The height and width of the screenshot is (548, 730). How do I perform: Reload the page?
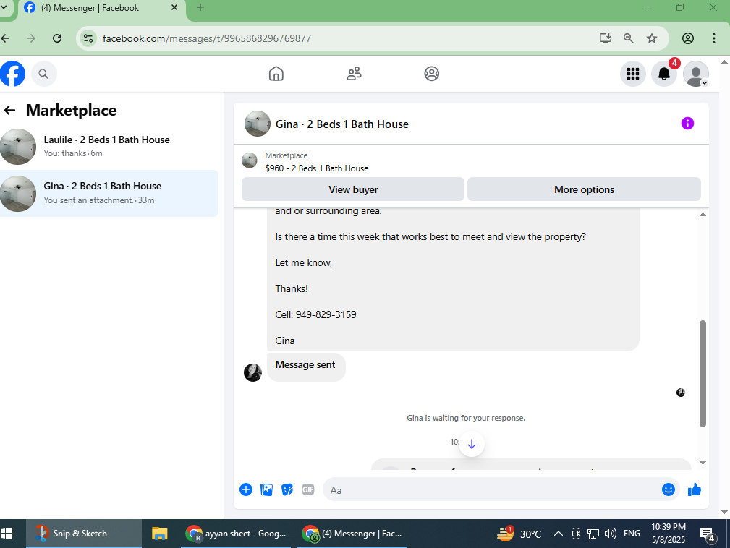click(57, 38)
